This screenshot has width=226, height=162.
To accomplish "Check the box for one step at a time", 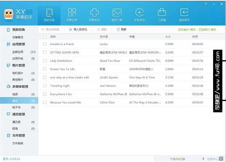I will click(x=45, y=77).
